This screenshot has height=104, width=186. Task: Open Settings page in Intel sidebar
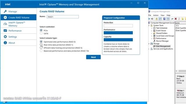click(x=19, y=37)
